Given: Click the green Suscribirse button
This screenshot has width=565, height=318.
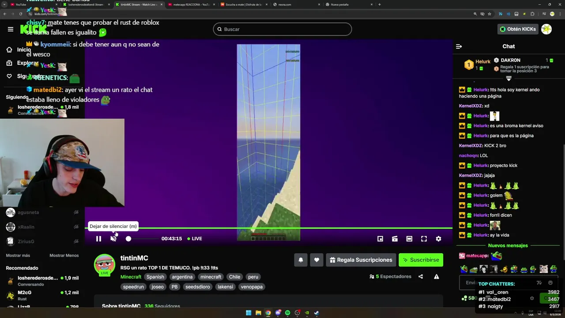Looking at the screenshot, I should pos(421,260).
